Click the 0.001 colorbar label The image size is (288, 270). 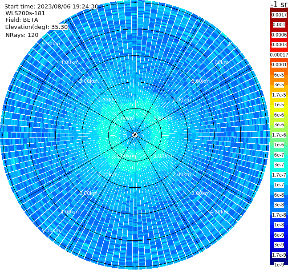point(279,24)
